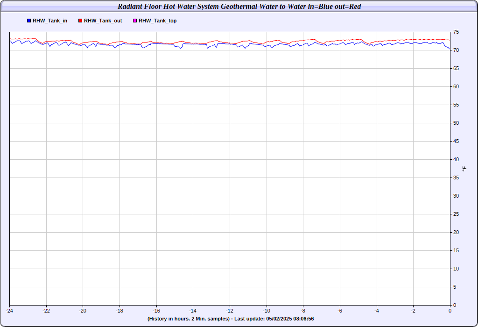
Task: Click the blue RHW_Tank_in legend swatch
Action: tap(29, 21)
